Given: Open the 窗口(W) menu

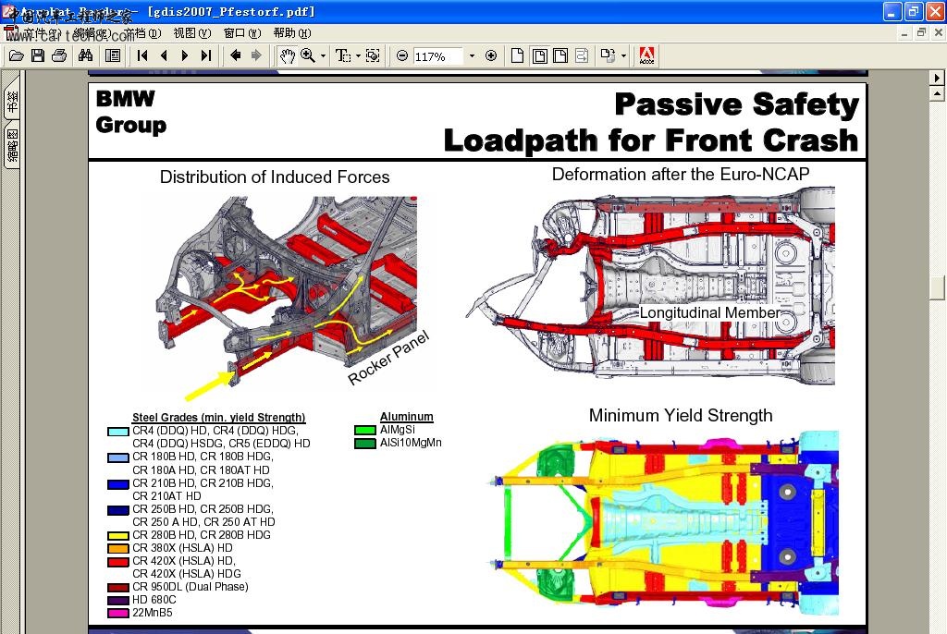Looking at the screenshot, I should tap(242, 33).
